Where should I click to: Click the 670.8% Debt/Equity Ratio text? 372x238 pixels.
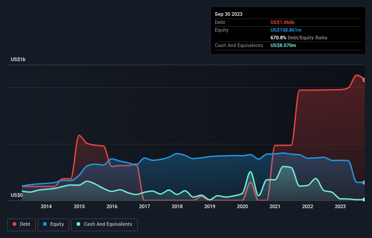(299, 38)
